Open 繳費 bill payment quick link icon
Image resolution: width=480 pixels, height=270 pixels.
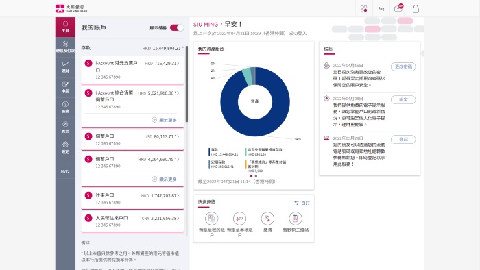click(x=267, y=219)
